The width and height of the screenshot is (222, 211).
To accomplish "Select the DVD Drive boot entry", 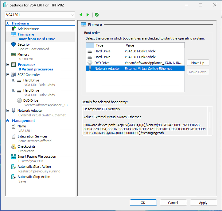I will pos(135,63).
